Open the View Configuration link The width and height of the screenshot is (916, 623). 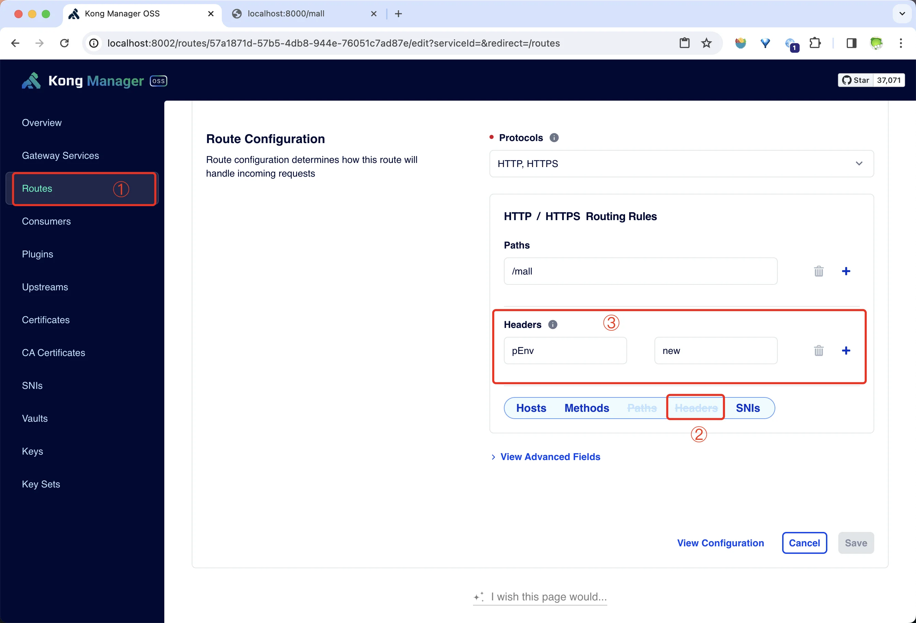(x=720, y=543)
